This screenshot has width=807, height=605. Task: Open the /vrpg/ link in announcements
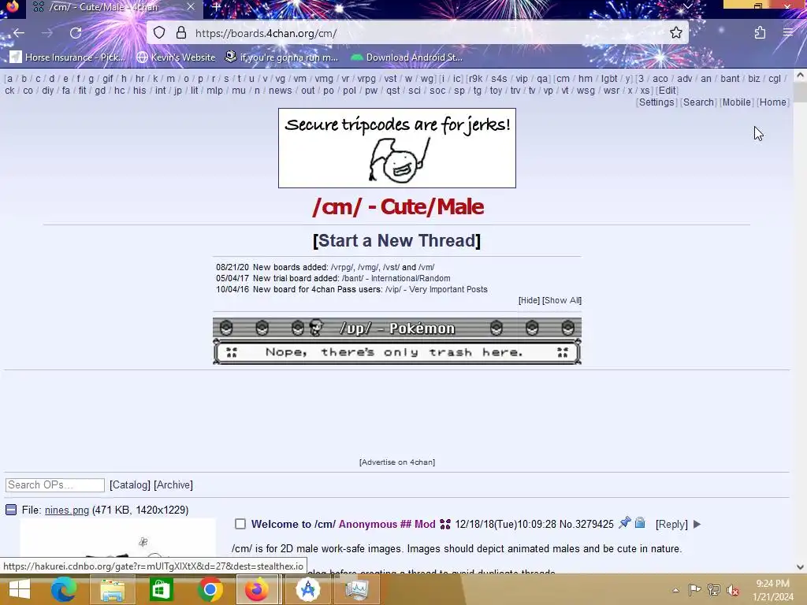coord(342,268)
